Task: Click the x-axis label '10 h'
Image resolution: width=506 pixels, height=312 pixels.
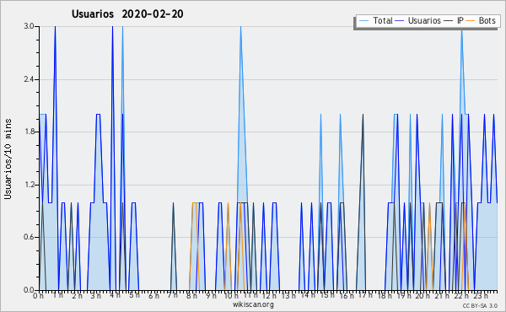Action: click(230, 296)
